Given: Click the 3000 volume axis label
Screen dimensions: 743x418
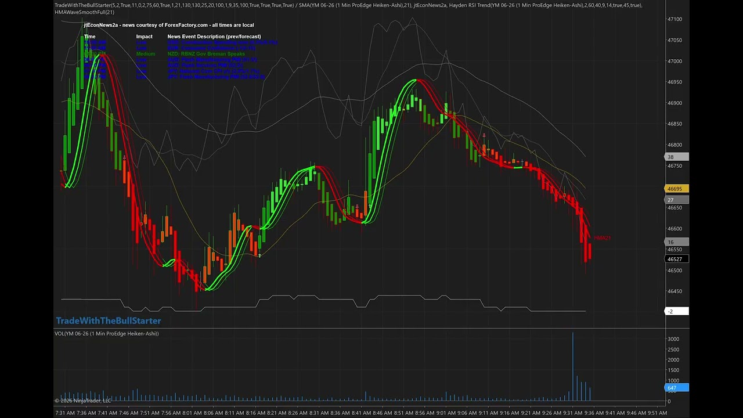Looking at the screenshot, I should tap(673, 339).
